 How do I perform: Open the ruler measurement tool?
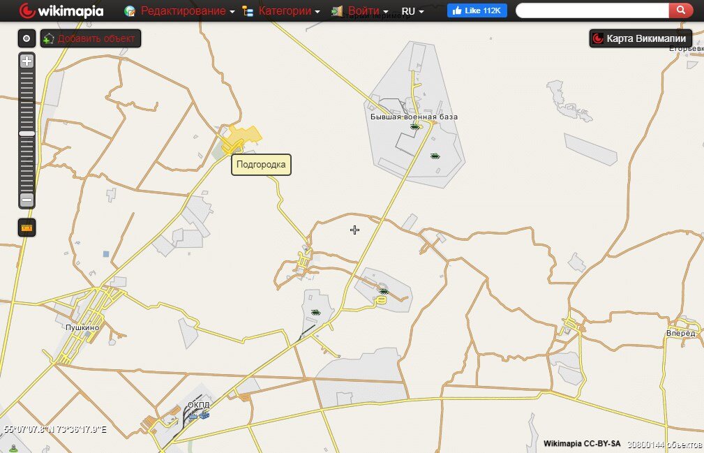(27, 228)
